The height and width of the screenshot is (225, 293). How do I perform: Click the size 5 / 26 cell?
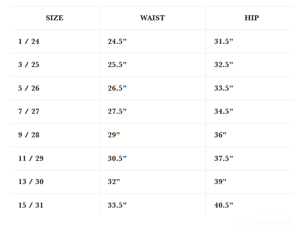tap(29, 88)
